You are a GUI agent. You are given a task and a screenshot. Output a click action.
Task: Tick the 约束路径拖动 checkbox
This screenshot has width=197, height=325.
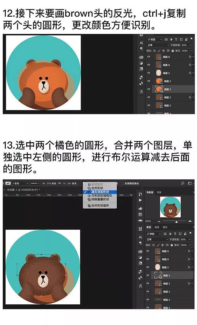[x=123, y=183]
